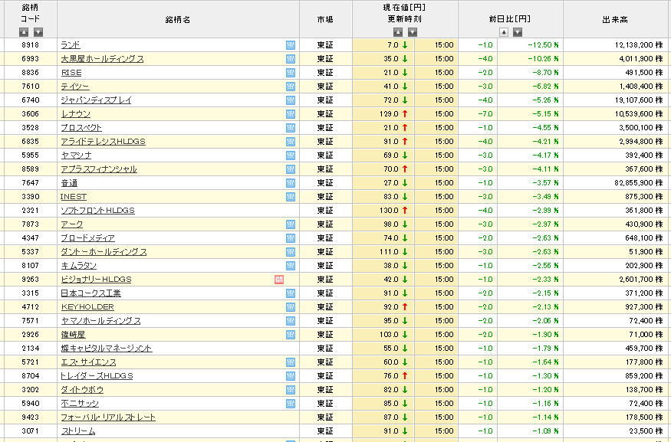671x442 pixels.
Task: Open chart icon for レナウン row
Action: [x=291, y=114]
